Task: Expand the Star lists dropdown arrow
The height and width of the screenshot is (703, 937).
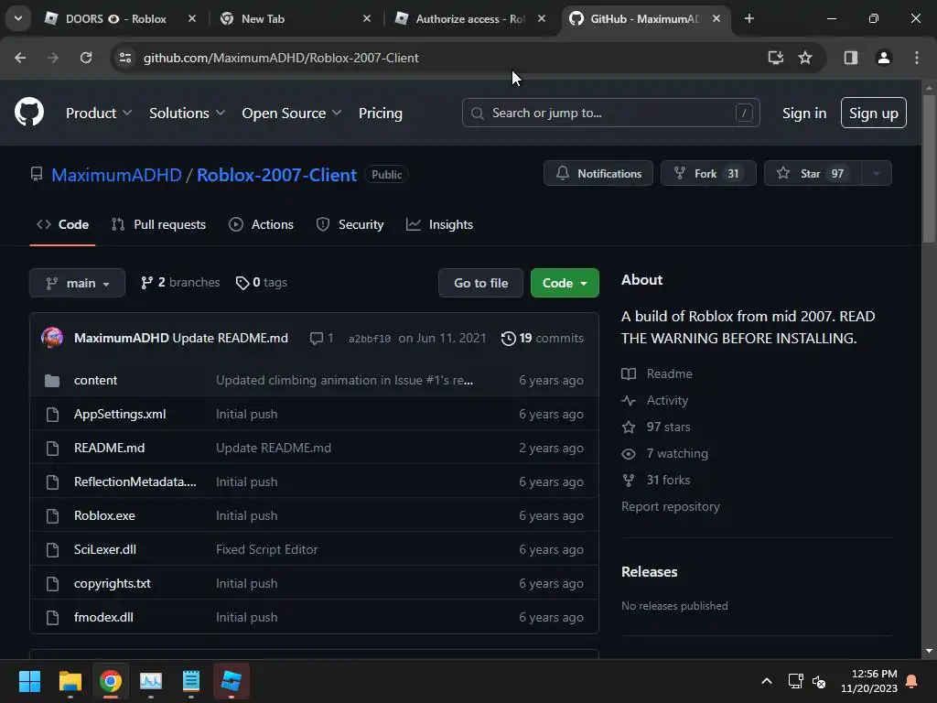Action: click(876, 173)
